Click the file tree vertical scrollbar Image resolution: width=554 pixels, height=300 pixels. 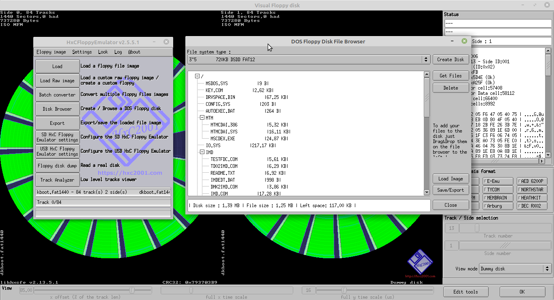427,133
